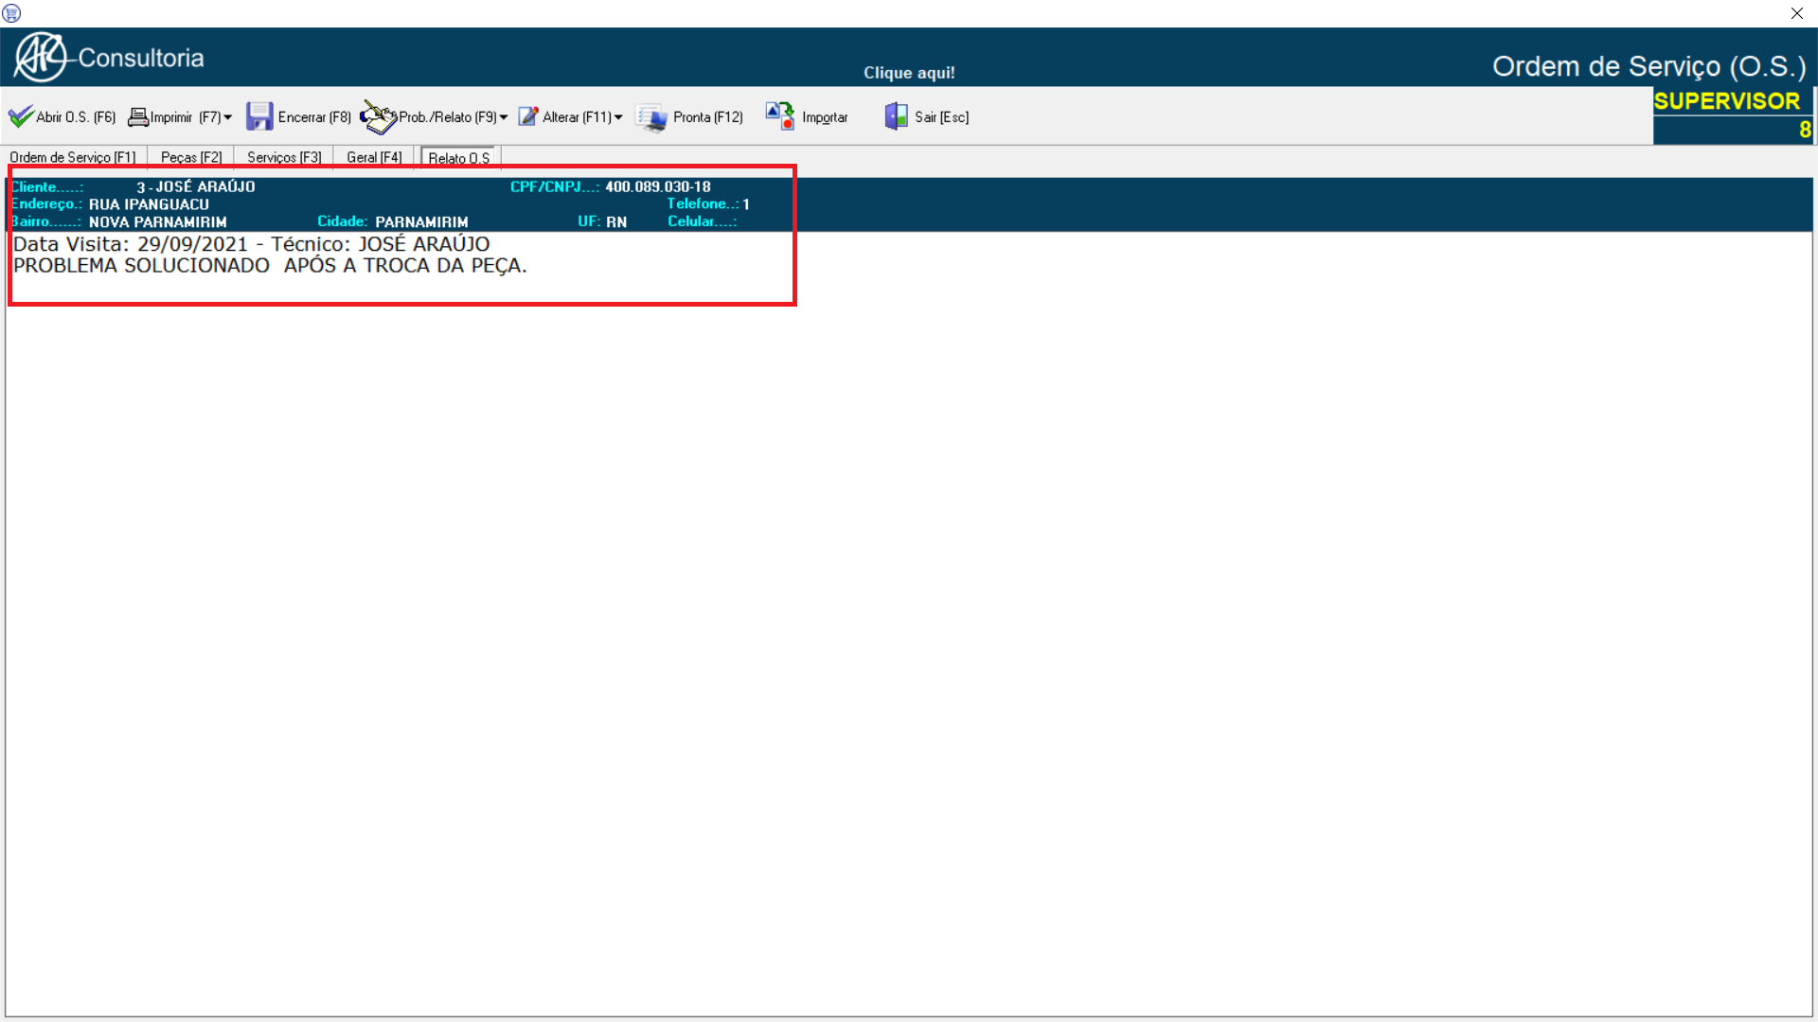Click the Pronta computer icon
The width and height of the screenshot is (1818, 1022).
pos(651,117)
